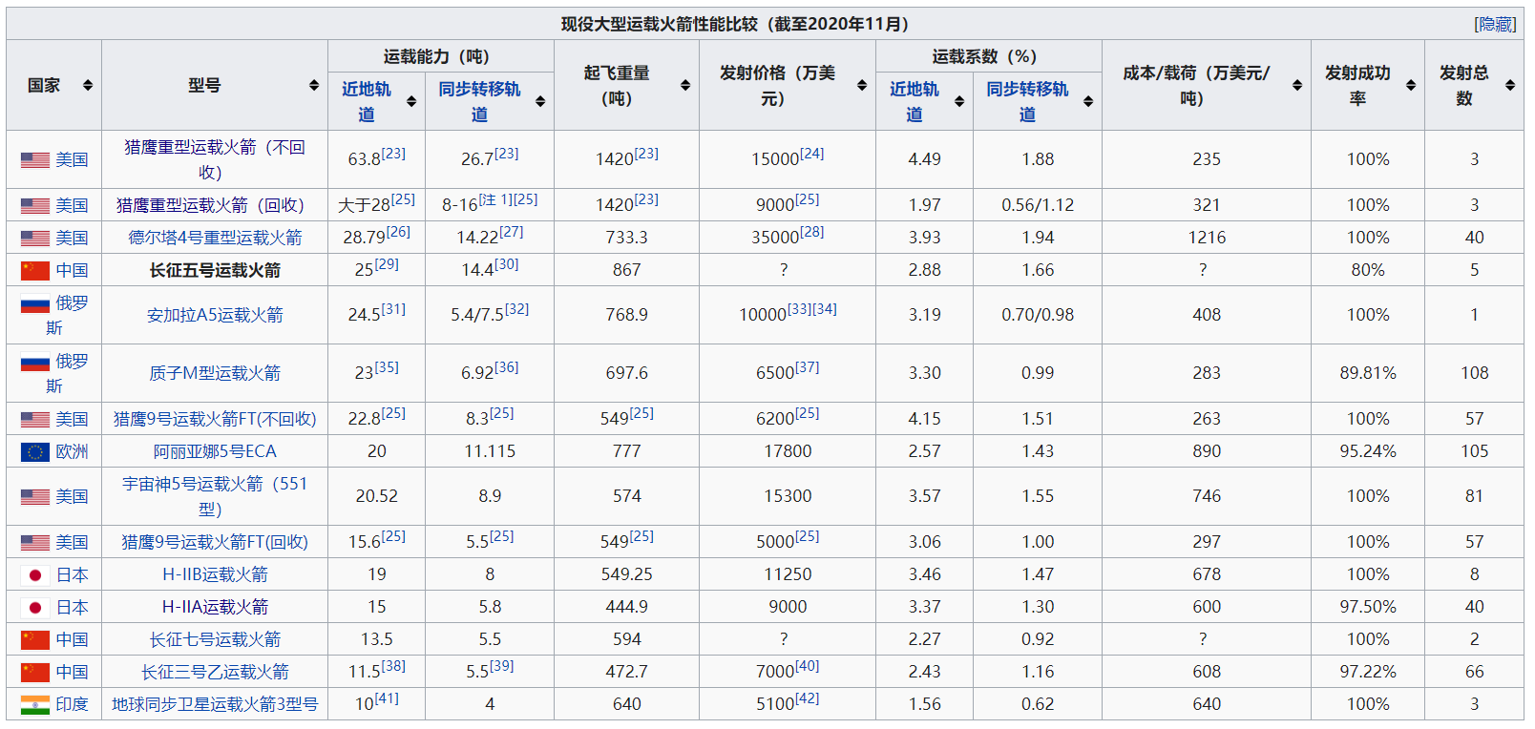This screenshot has height=729, width=1535.
Task: Select 95.24% success rate cell
Action: point(1368,451)
